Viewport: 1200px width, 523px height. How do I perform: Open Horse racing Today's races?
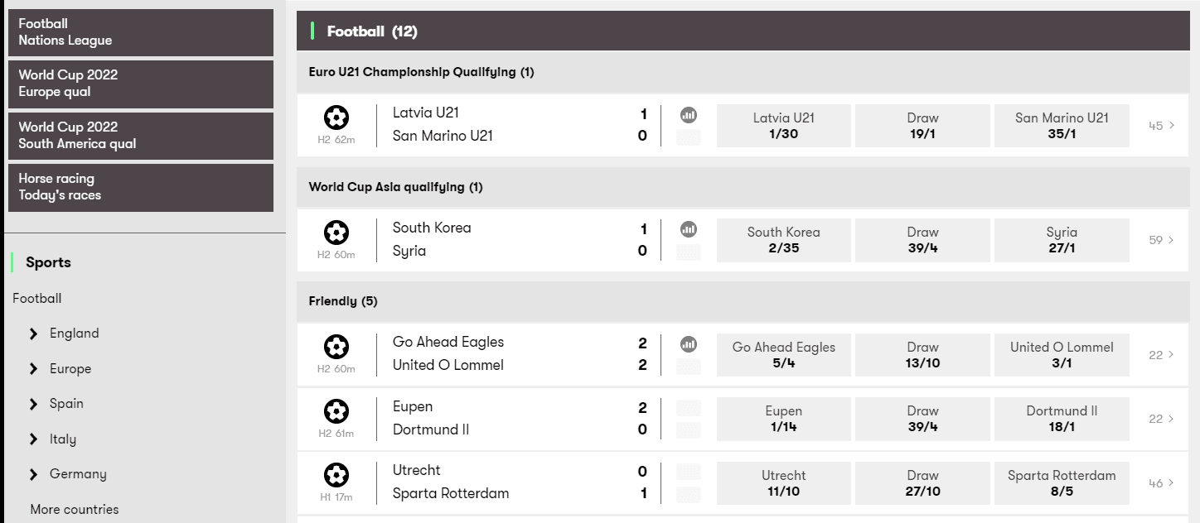click(141, 187)
